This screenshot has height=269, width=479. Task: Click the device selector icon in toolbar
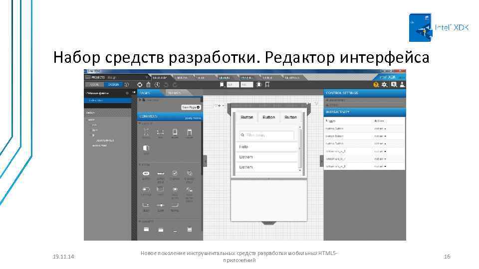[x=222, y=85]
